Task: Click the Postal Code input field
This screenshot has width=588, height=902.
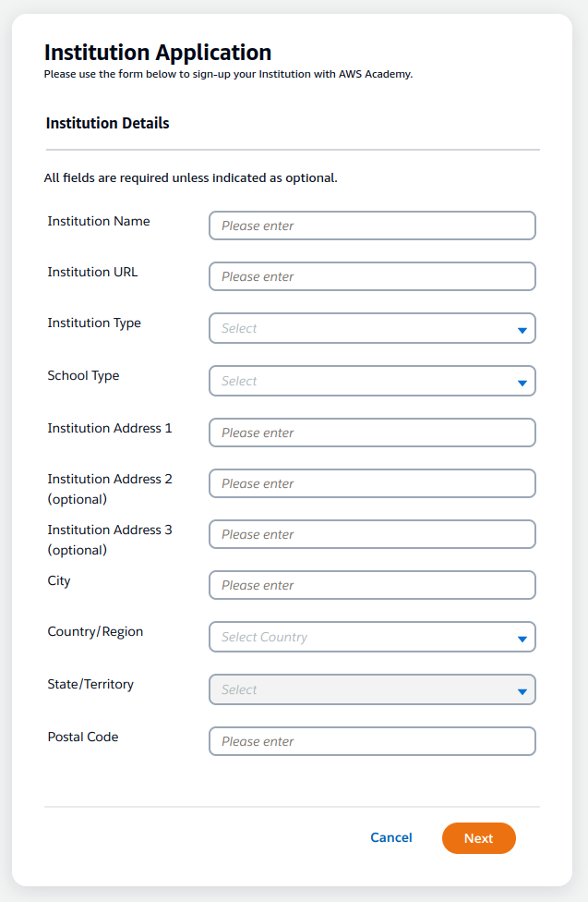Action: pyautogui.click(x=372, y=741)
